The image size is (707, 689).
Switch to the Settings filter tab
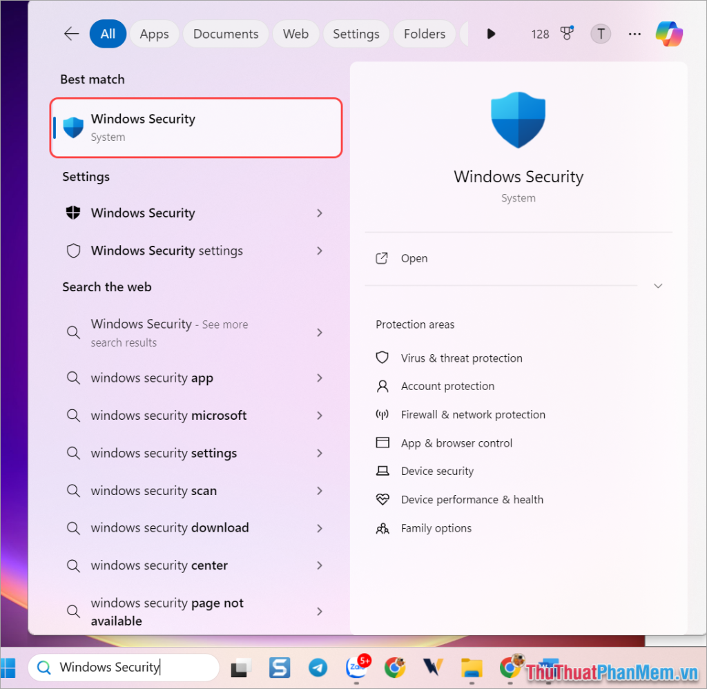point(356,34)
